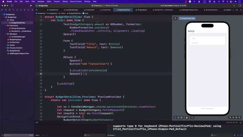Open the Debug menu
Screen dimensions: 243x137
pos(65,2)
